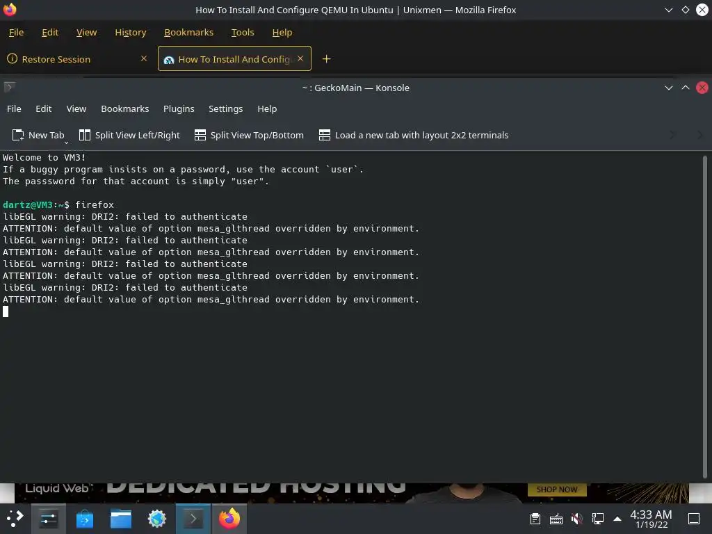Open Firefox Bookmarks menu
The width and height of the screenshot is (712, 534).
point(188,32)
